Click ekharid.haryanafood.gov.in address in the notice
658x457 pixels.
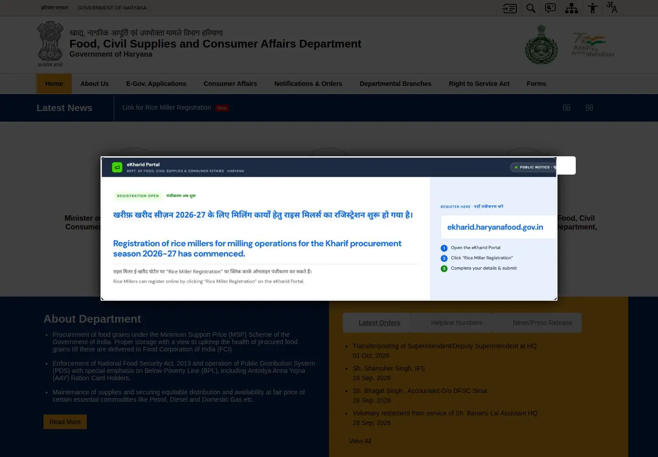coord(495,227)
